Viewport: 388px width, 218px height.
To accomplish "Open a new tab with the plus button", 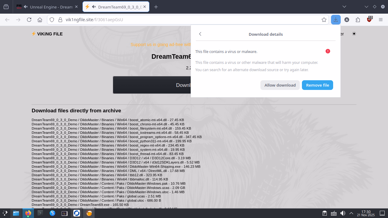I will (x=156, y=7).
